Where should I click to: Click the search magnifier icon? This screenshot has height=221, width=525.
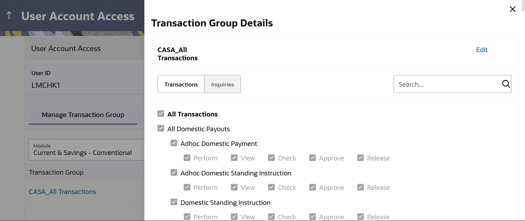506,84
